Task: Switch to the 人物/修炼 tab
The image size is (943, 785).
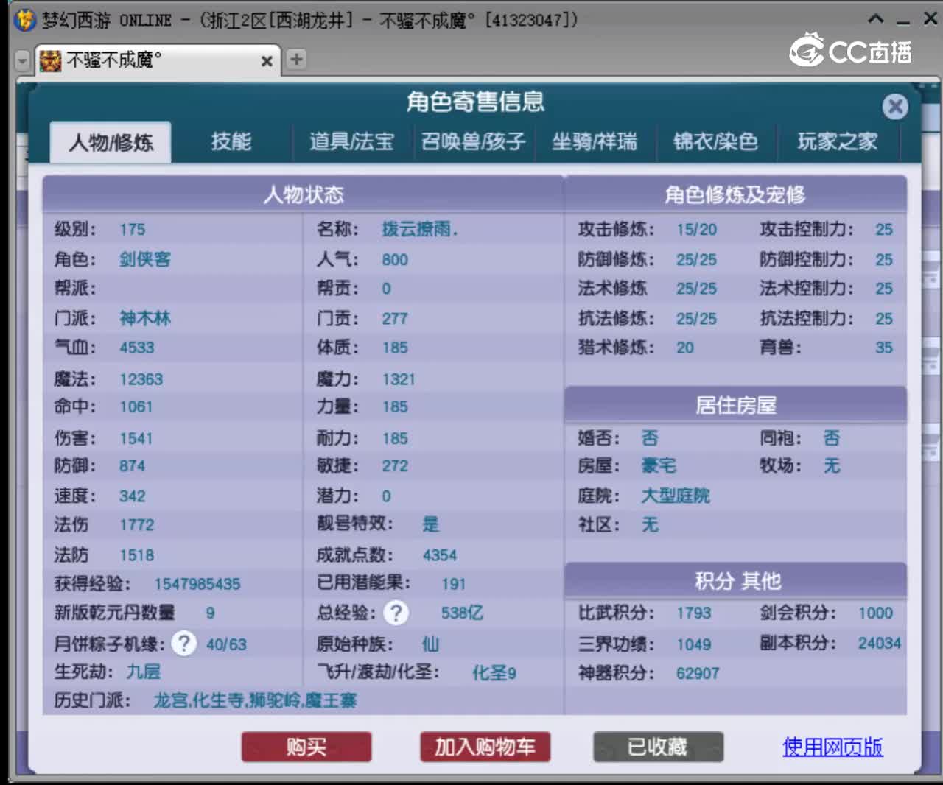Action: pyautogui.click(x=111, y=142)
